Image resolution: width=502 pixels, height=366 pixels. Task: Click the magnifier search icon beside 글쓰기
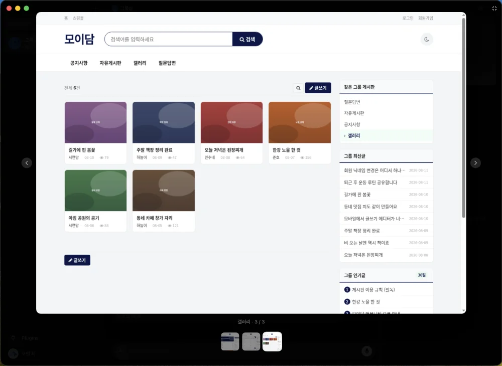298,88
